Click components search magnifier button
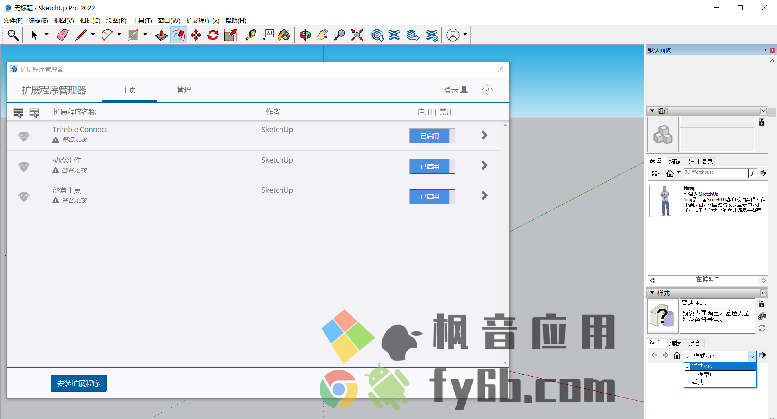The height and width of the screenshot is (419, 777). (753, 173)
